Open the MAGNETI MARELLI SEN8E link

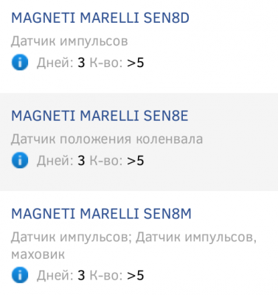[x=100, y=116]
